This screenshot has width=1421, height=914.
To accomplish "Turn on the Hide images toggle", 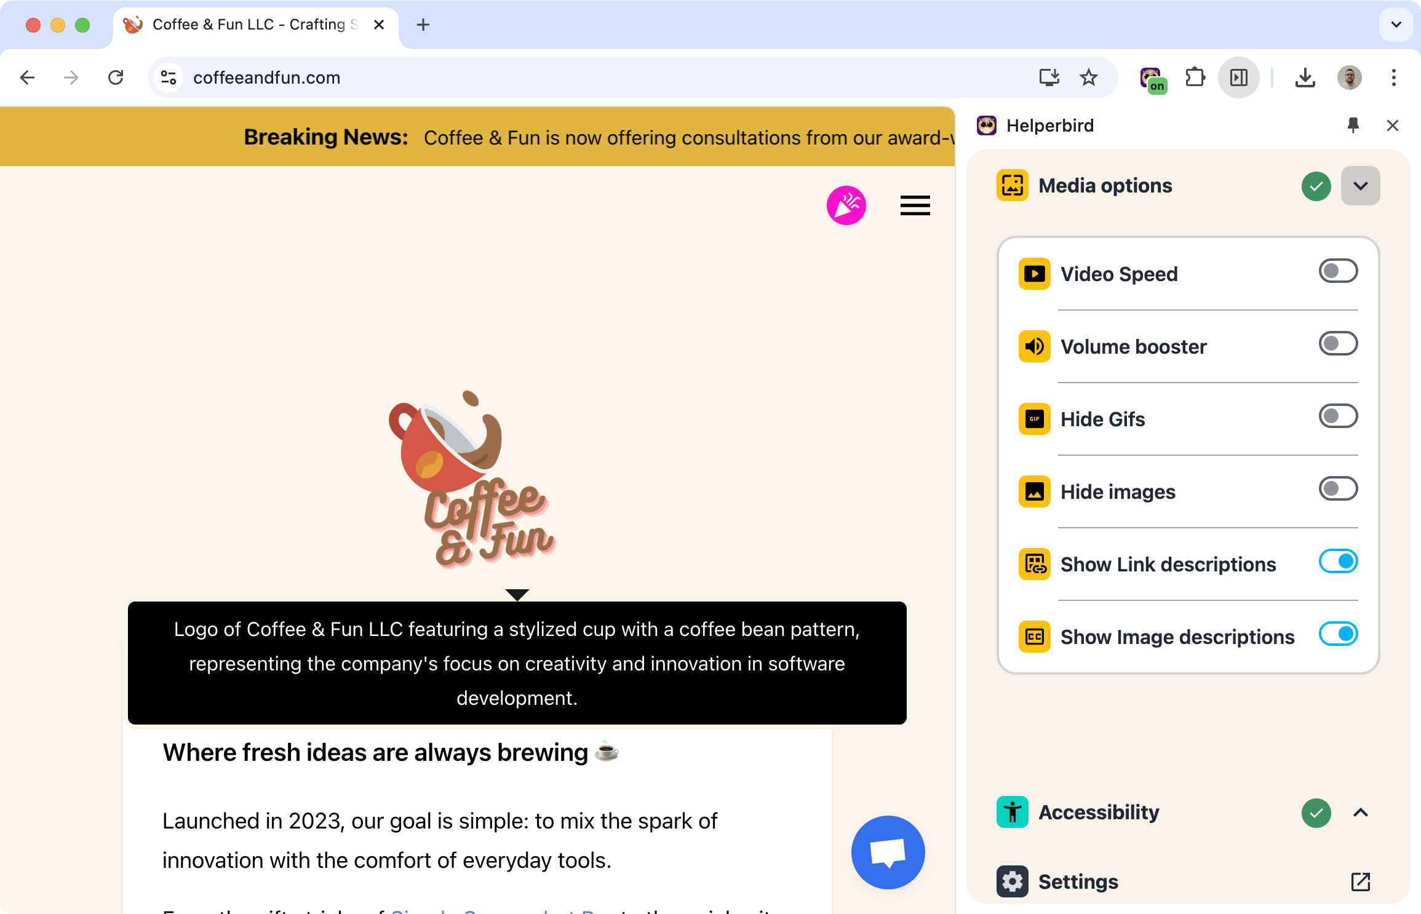I will click(x=1338, y=489).
